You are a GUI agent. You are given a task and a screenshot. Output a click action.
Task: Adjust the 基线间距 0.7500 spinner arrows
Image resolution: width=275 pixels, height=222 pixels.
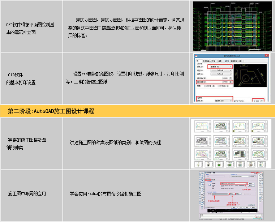pos(231,82)
